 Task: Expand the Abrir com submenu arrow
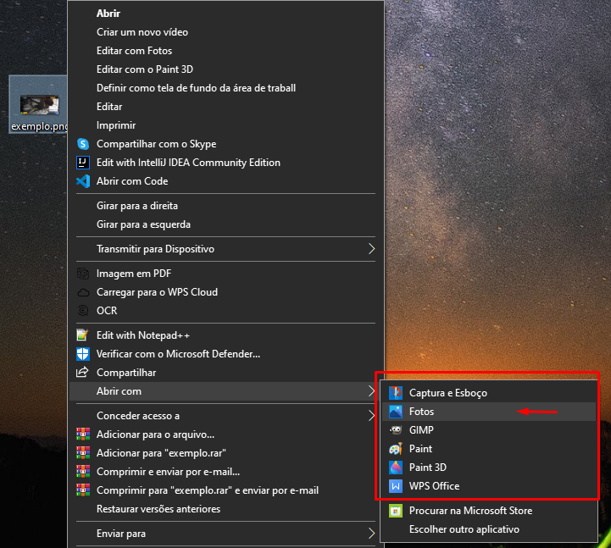coord(371,391)
